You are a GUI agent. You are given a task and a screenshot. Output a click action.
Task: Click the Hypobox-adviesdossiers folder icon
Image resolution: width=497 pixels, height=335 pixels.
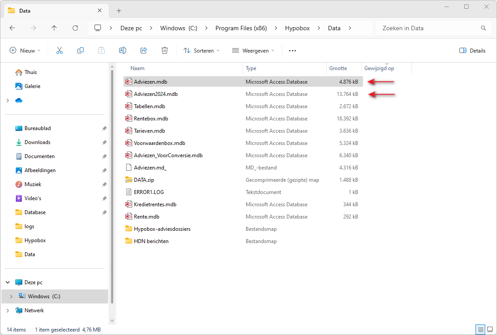(x=128, y=229)
